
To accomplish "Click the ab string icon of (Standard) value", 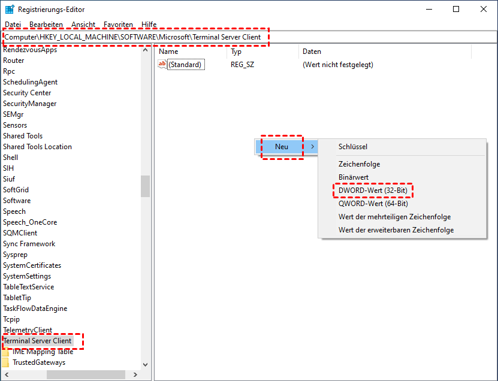I will click(x=162, y=65).
